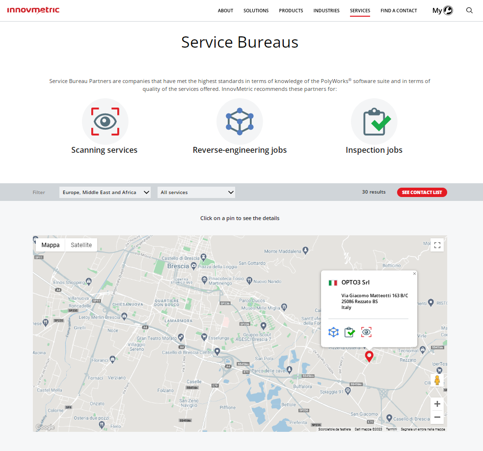The width and height of the screenshot is (483, 451).
Task: Click the 30 results text
Action: [374, 192]
